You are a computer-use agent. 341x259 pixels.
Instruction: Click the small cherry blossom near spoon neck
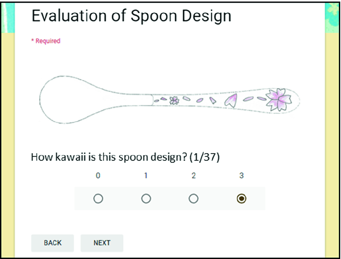coord(174,101)
